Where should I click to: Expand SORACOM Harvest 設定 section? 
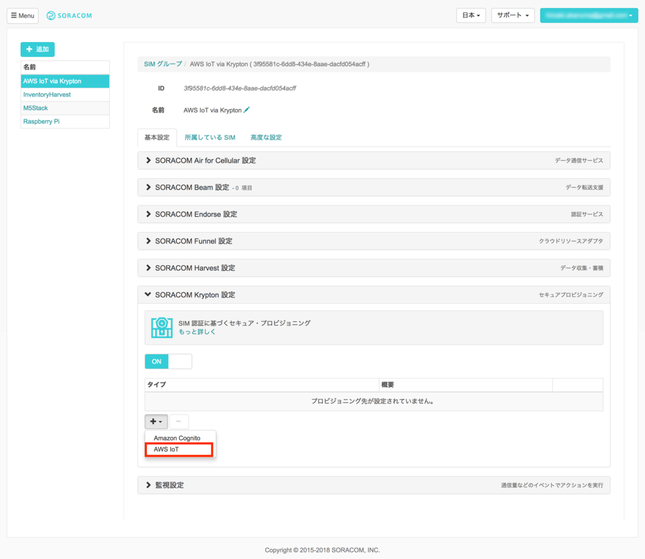374,268
